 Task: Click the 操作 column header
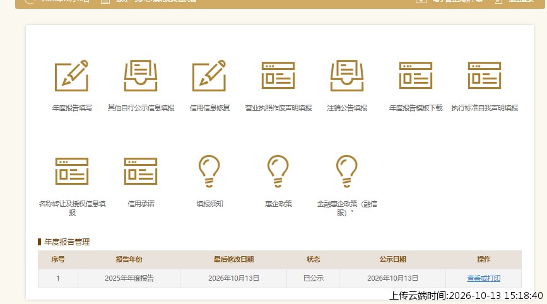[483, 259]
